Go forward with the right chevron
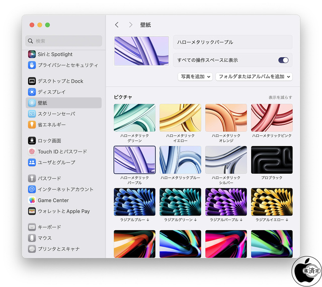The image size is (322, 287). point(131,25)
